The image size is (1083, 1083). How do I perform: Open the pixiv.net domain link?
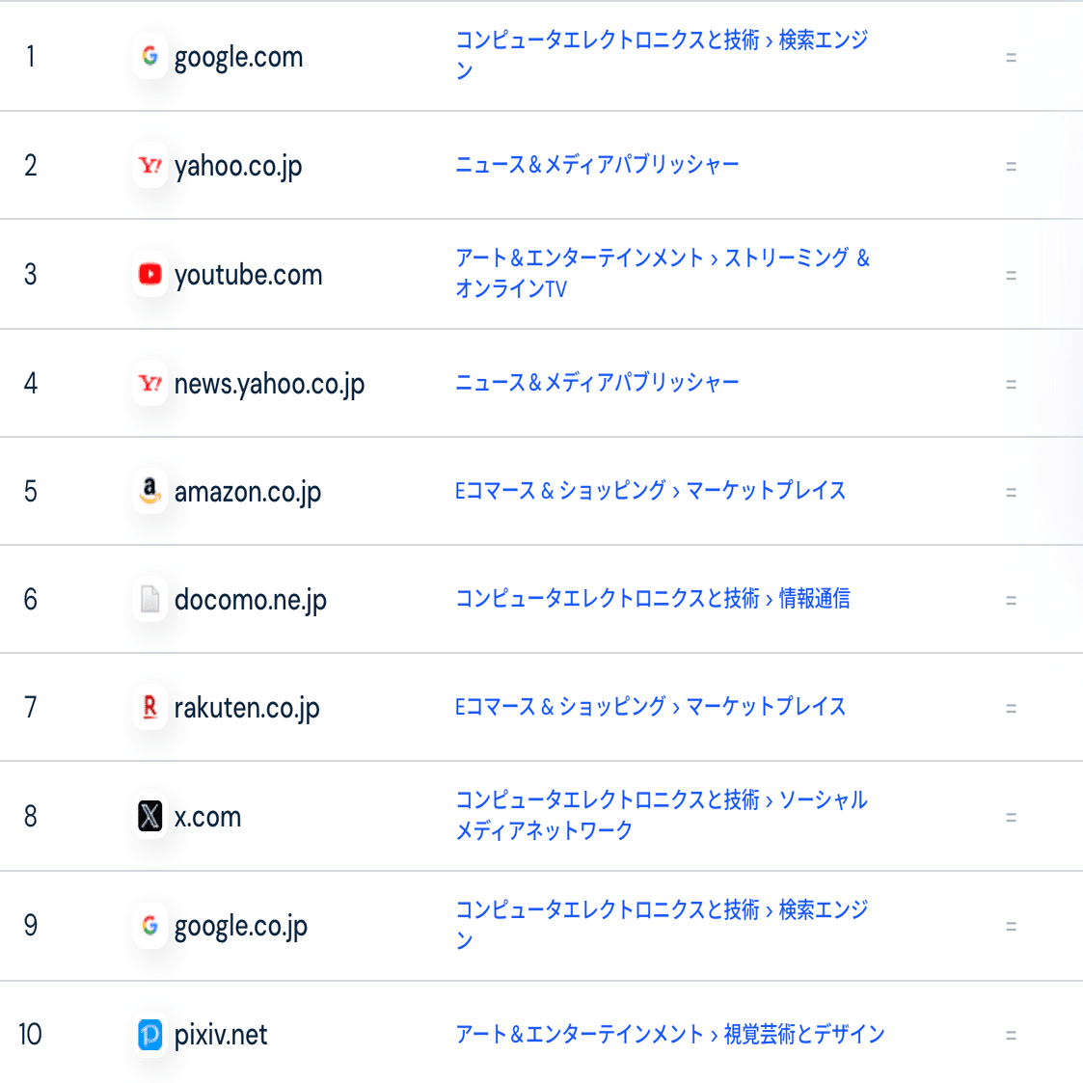[x=221, y=1036]
